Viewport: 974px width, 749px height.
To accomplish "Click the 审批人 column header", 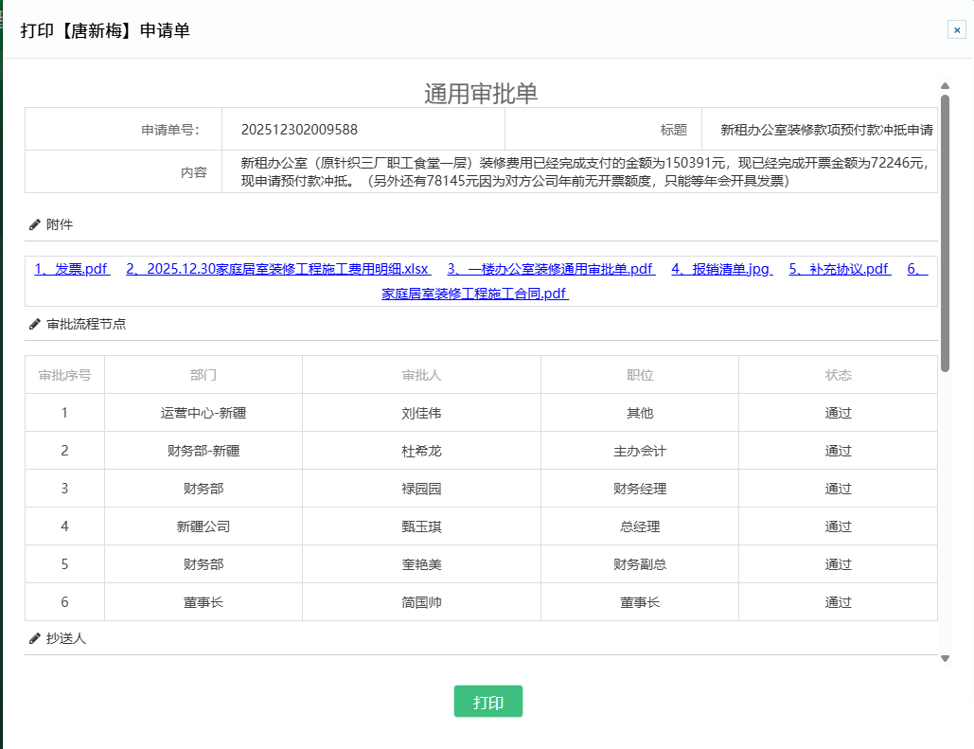I will coord(421,375).
